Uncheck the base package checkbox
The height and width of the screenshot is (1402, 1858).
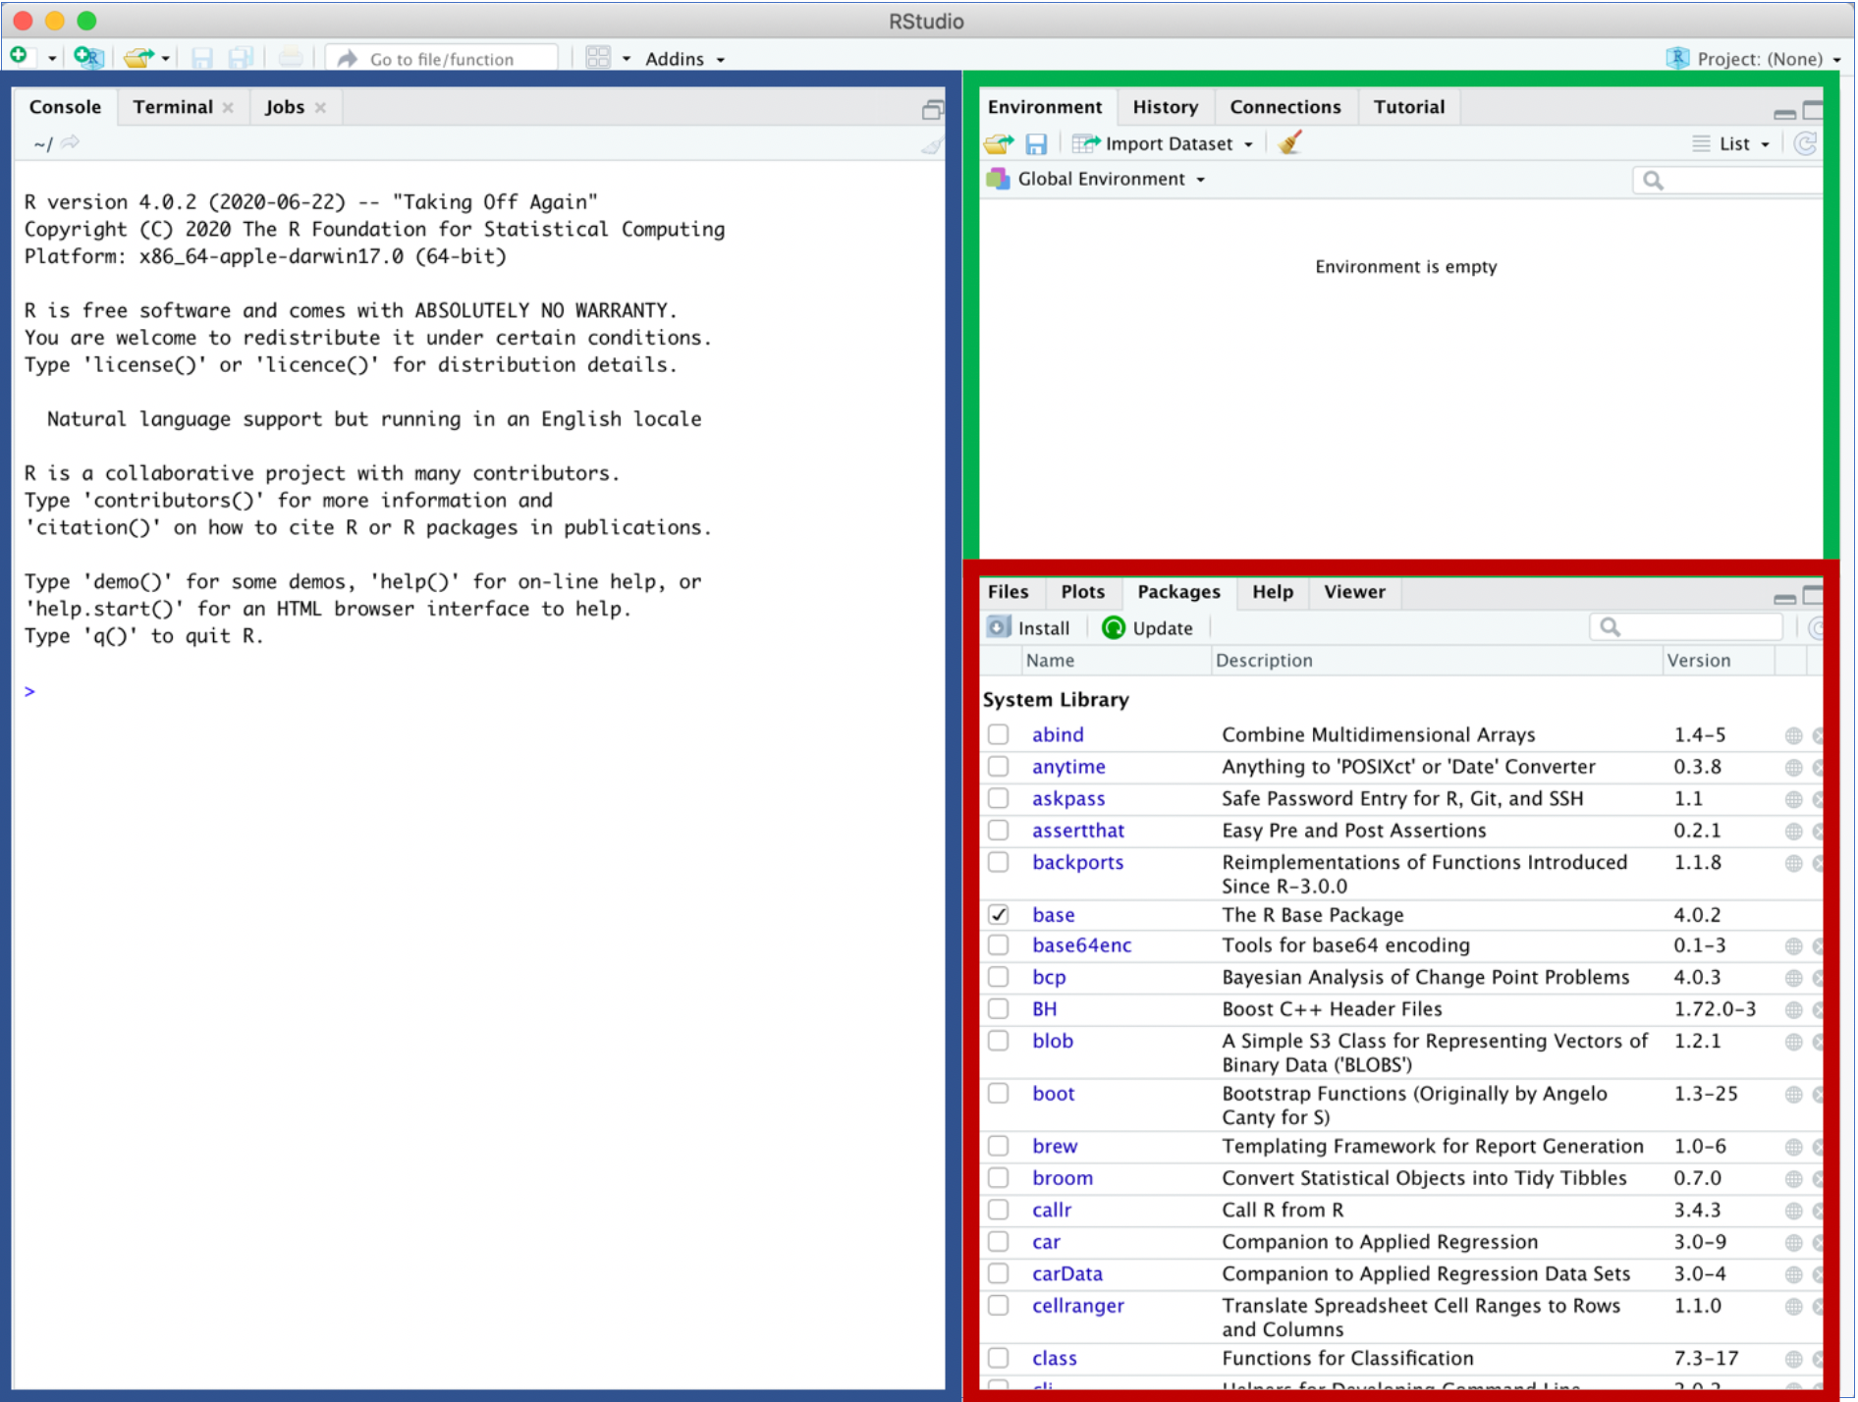[x=999, y=915]
